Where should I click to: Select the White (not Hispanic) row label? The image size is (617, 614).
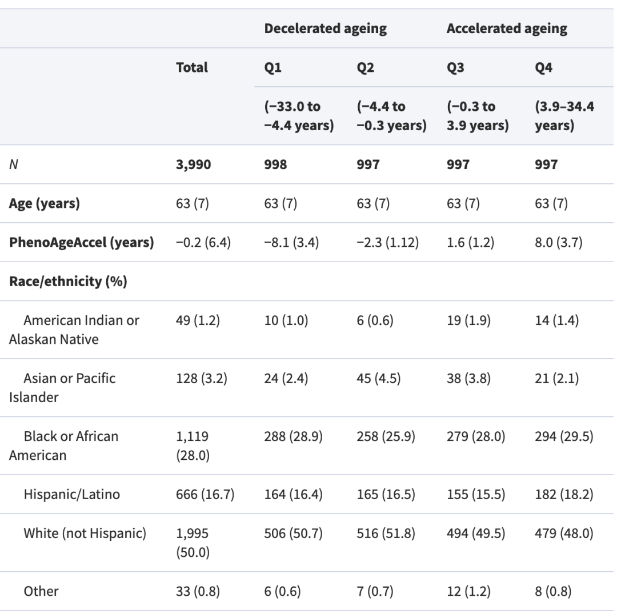[x=85, y=533]
